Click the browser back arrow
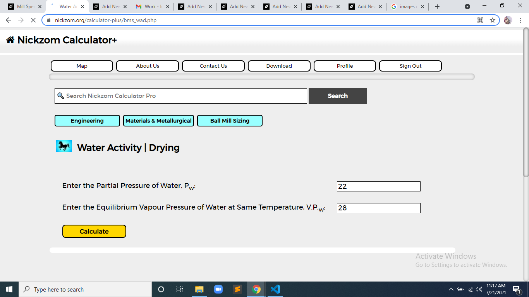The width and height of the screenshot is (529, 297). pos(9,20)
